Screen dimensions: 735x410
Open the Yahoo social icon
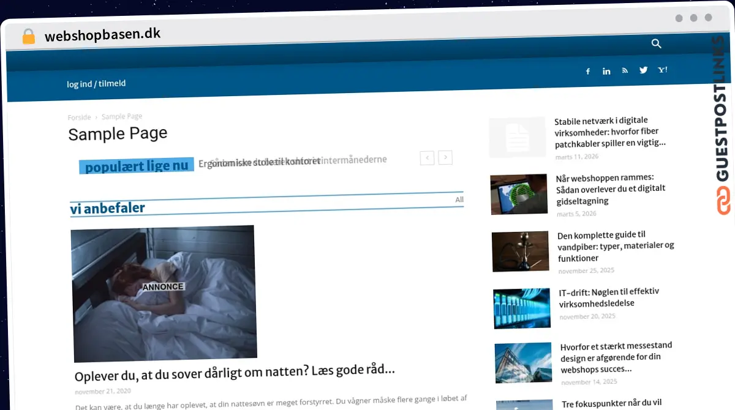point(663,70)
